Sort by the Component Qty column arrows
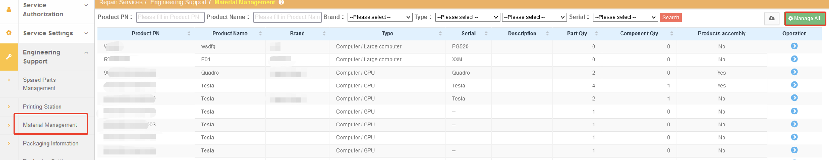Viewport: 829px width, 160px height. [x=671, y=33]
